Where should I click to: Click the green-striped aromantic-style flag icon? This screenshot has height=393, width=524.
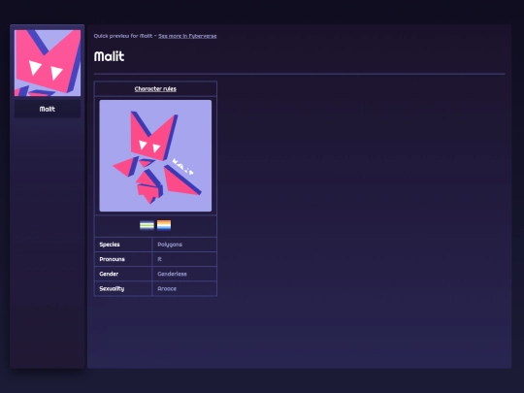pyautogui.click(x=147, y=225)
